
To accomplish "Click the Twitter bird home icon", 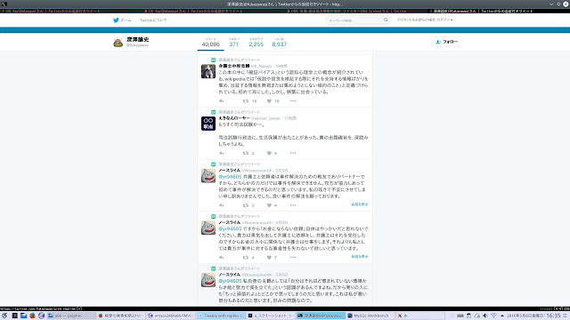I will (x=116, y=20).
